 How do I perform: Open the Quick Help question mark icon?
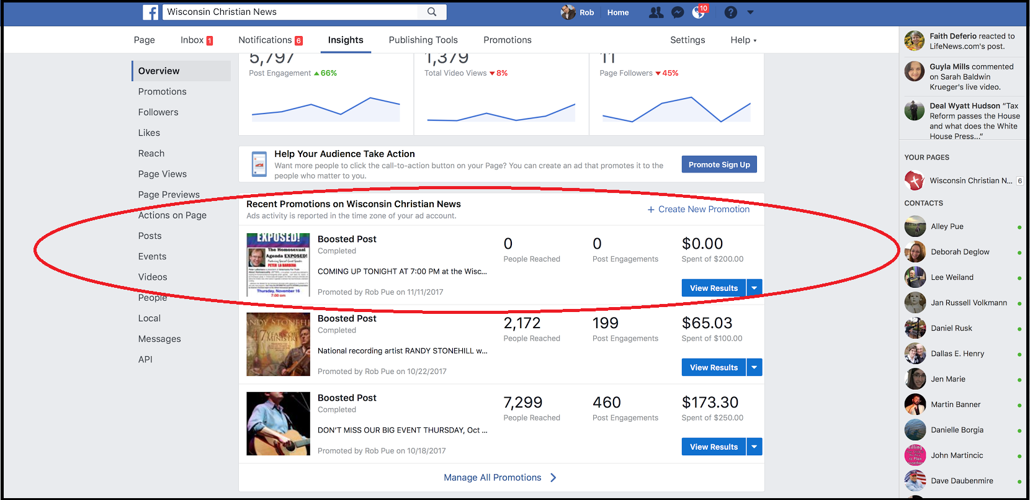(x=731, y=12)
